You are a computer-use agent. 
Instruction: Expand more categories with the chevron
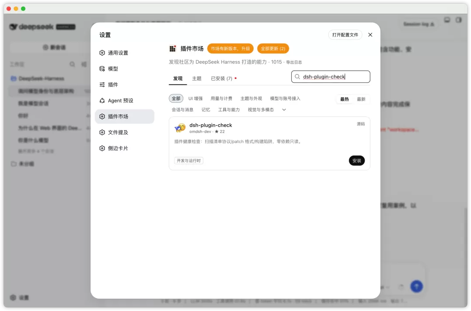pyautogui.click(x=284, y=110)
